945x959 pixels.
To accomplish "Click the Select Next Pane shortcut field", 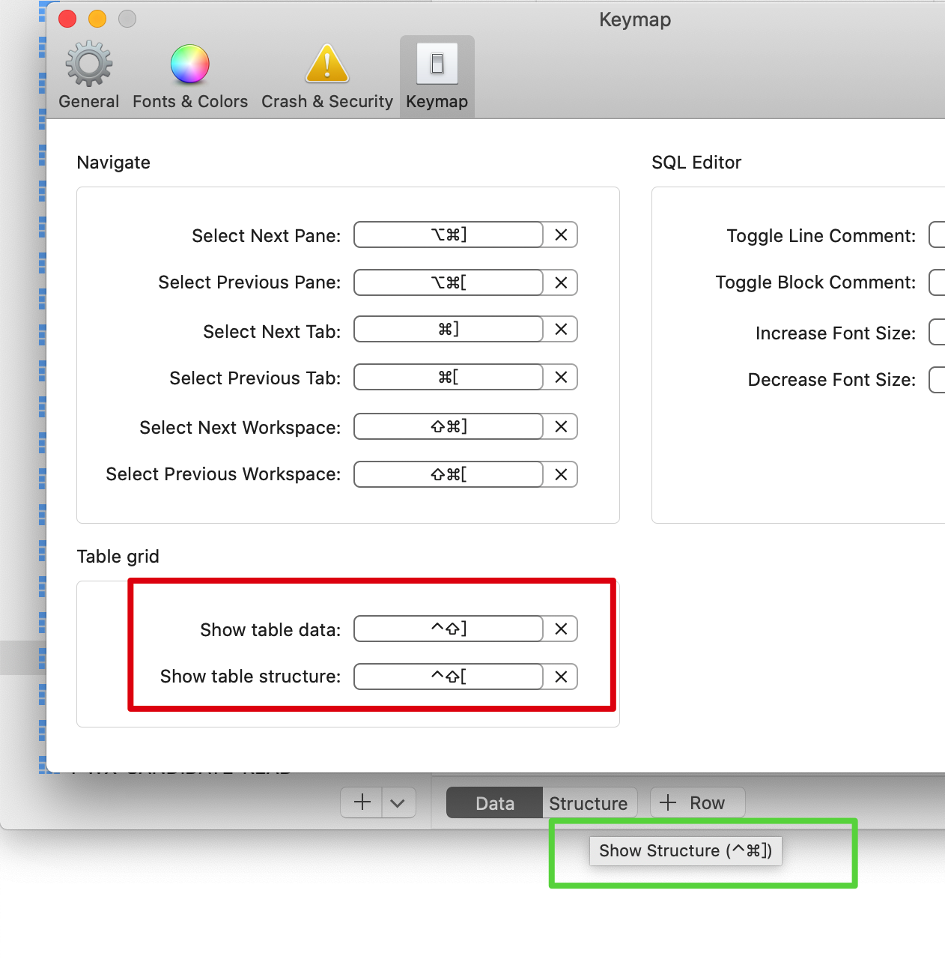I will point(447,235).
